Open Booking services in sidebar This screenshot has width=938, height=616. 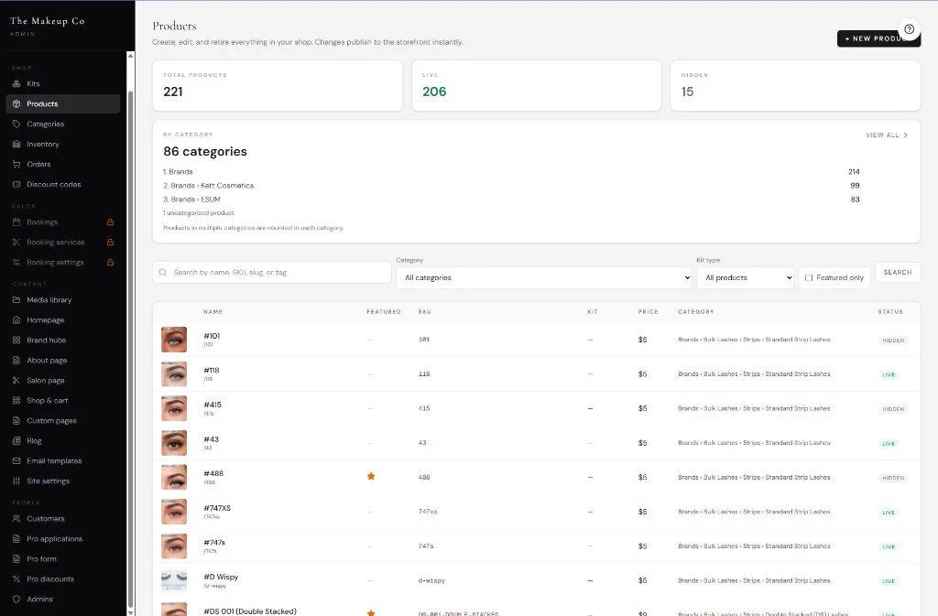tap(56, 243)
